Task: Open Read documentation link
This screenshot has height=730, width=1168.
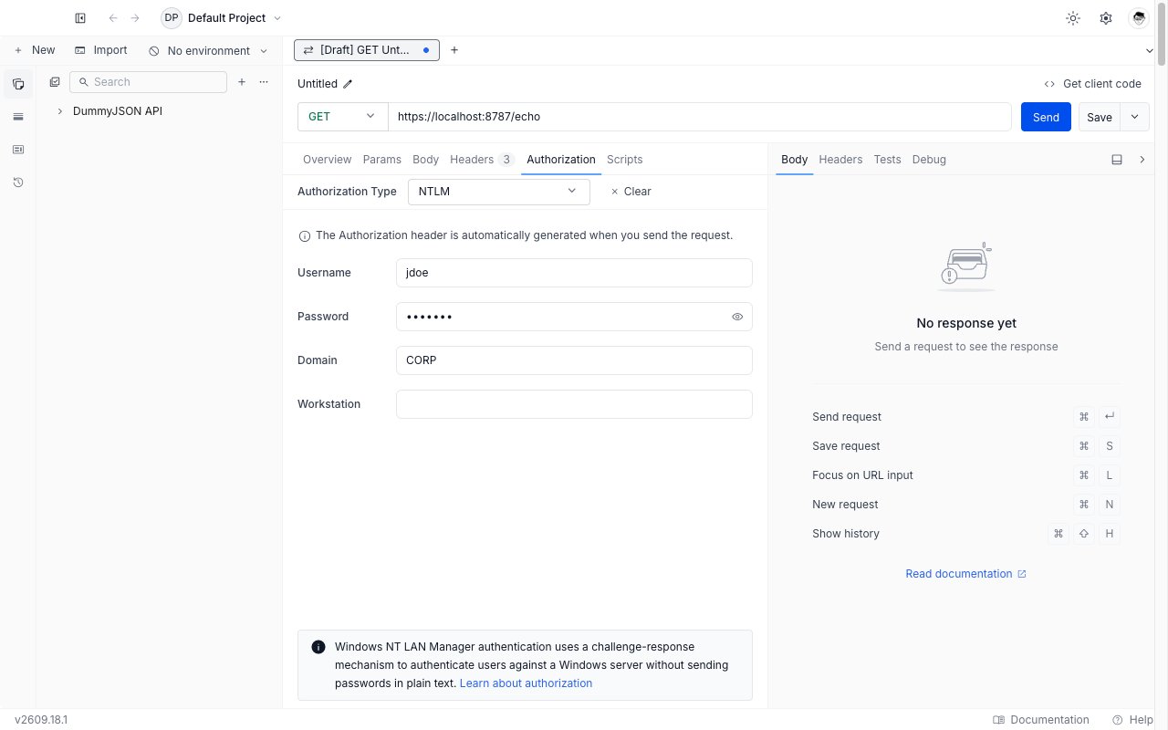Action: coord(965,574)
